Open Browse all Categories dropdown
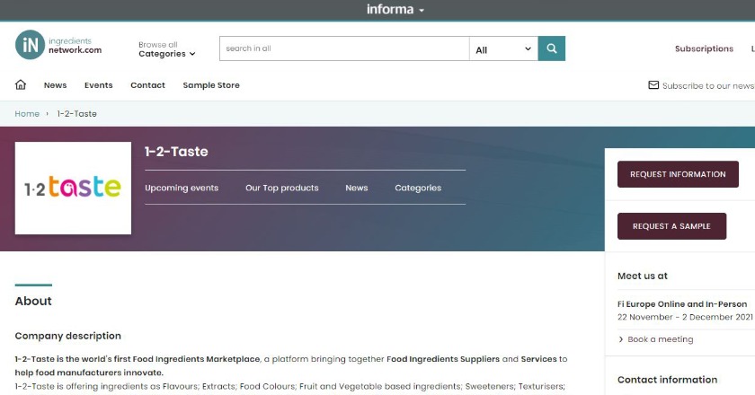Viewport: 755px width, 395px height. pyautogui.click(x=166, y=49)
